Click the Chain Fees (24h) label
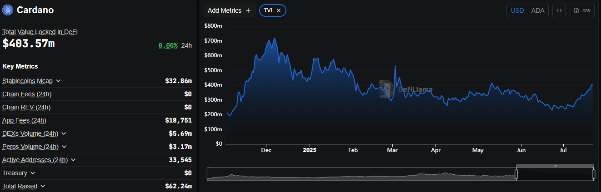Image resolution: width=601 pixels, height=192 pixels. [x=27, y=94]
